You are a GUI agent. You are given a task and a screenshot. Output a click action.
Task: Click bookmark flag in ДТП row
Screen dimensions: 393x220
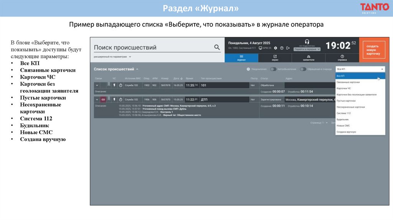pos(109,99)
